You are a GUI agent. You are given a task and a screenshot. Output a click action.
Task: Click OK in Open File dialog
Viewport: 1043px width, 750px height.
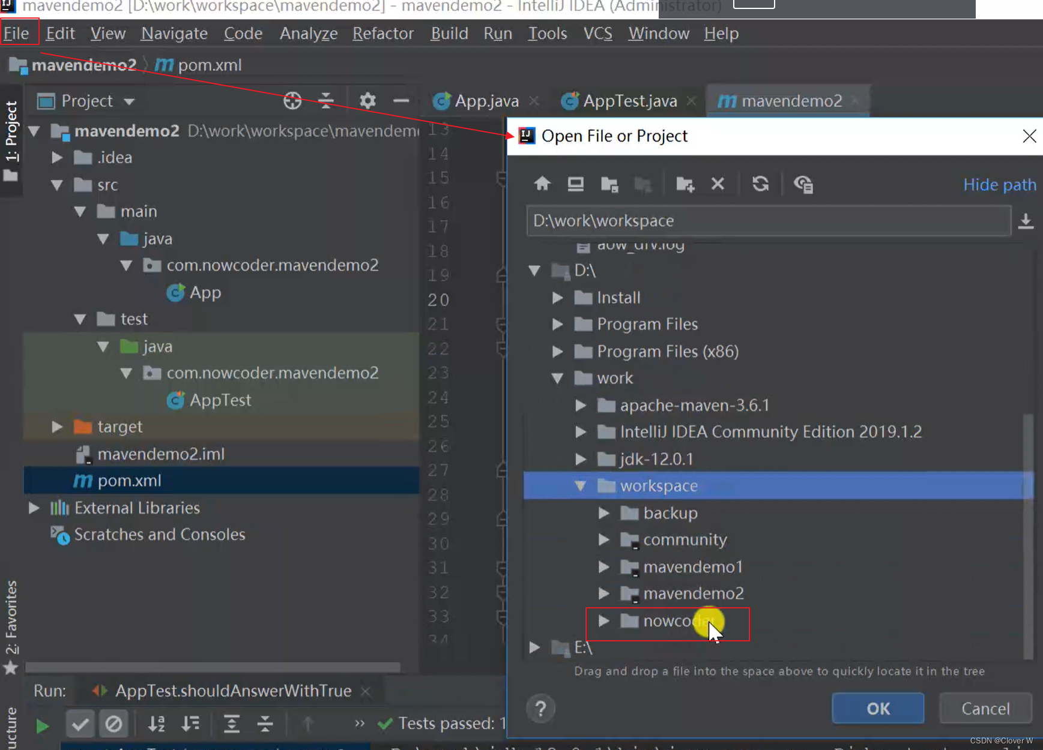878,709
